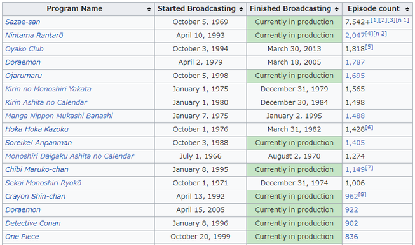Image resolution: width=415 pixels, height=245 pixels.
Task: Select the October 20, 1999 cell
Action: pyautogui.click(x=201, y=237)
